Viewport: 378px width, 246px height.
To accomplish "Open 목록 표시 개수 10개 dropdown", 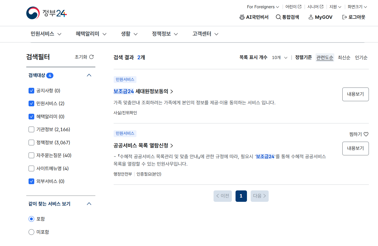I will 280,58.
